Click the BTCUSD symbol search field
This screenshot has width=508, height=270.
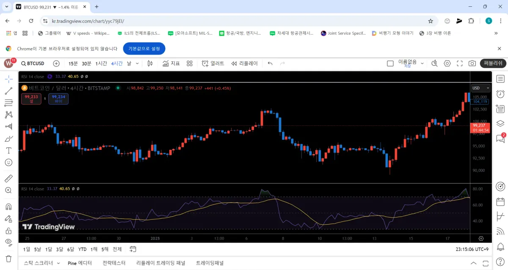pos(33,63)
